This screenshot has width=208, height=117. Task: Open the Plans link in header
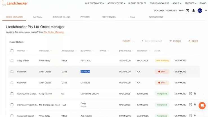[203, 3]
